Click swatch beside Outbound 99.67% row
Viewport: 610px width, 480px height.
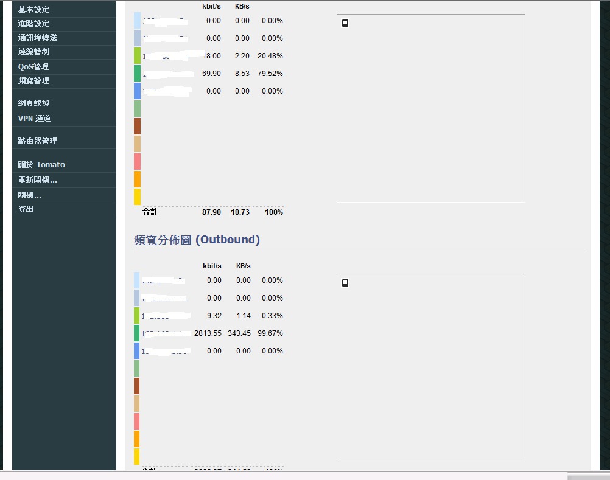(136, 333)
